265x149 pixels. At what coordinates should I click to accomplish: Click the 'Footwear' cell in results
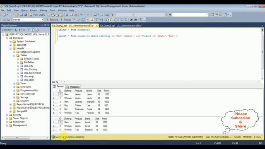pos(79,109)
